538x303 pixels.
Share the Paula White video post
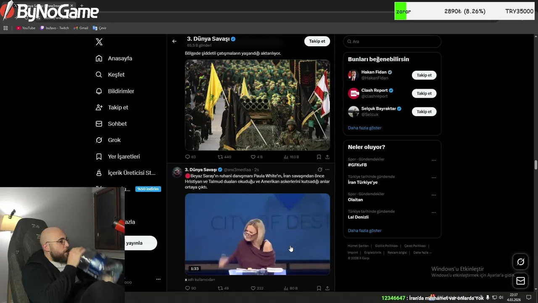point(327,288)
